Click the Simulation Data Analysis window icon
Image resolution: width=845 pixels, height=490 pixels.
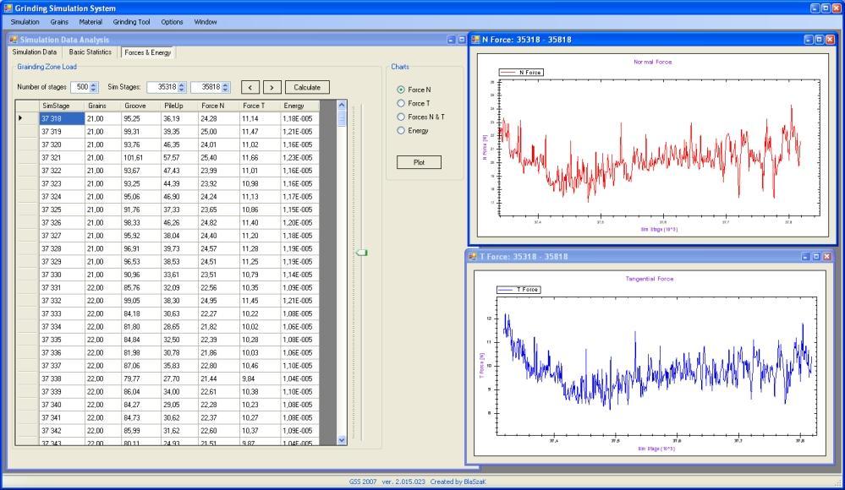14,40
